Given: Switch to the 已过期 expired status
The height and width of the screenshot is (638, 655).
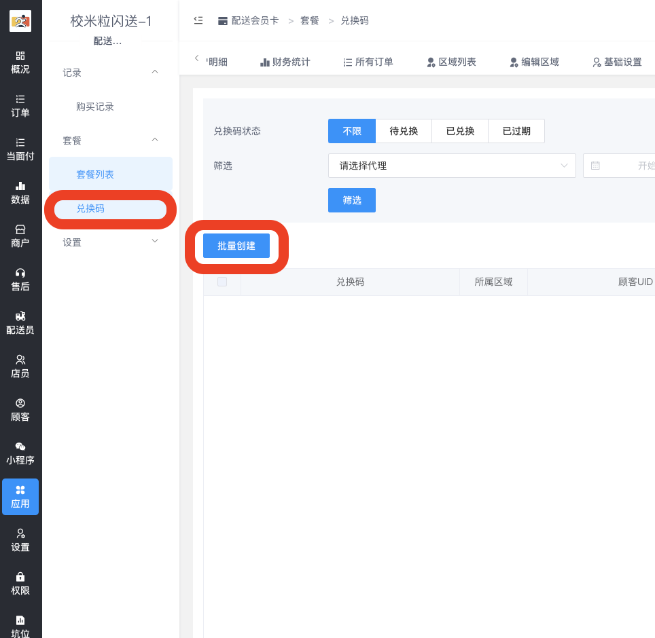Looking at the screenshot, I should click(x=516, y=130).
